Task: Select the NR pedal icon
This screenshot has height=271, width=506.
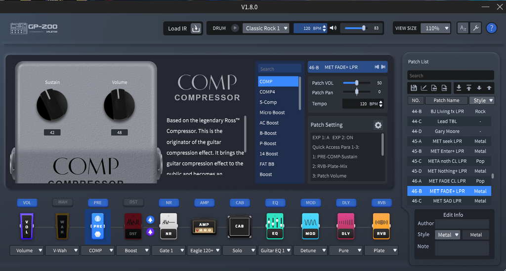Action: (x=169, y=226)
